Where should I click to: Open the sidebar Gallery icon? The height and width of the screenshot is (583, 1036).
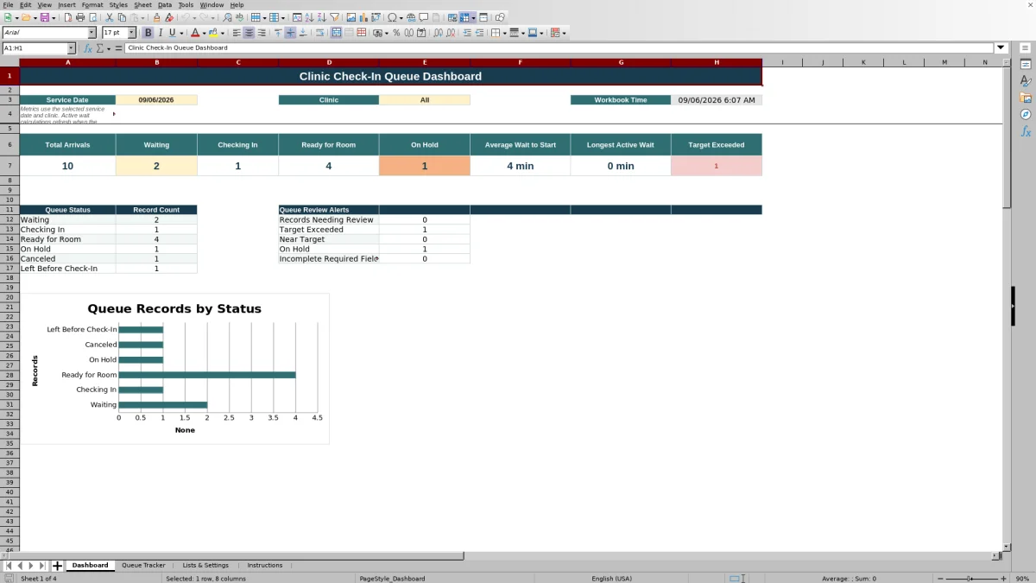(x=1026, y=98)
